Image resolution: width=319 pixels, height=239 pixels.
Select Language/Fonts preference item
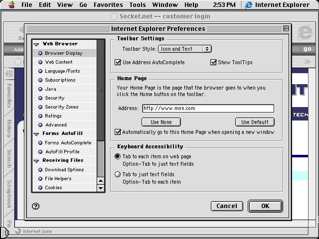(x=64, y=71)
